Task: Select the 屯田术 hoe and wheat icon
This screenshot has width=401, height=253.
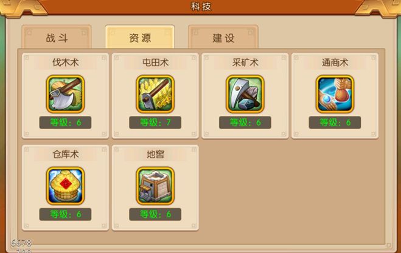Action: (155, 94)
